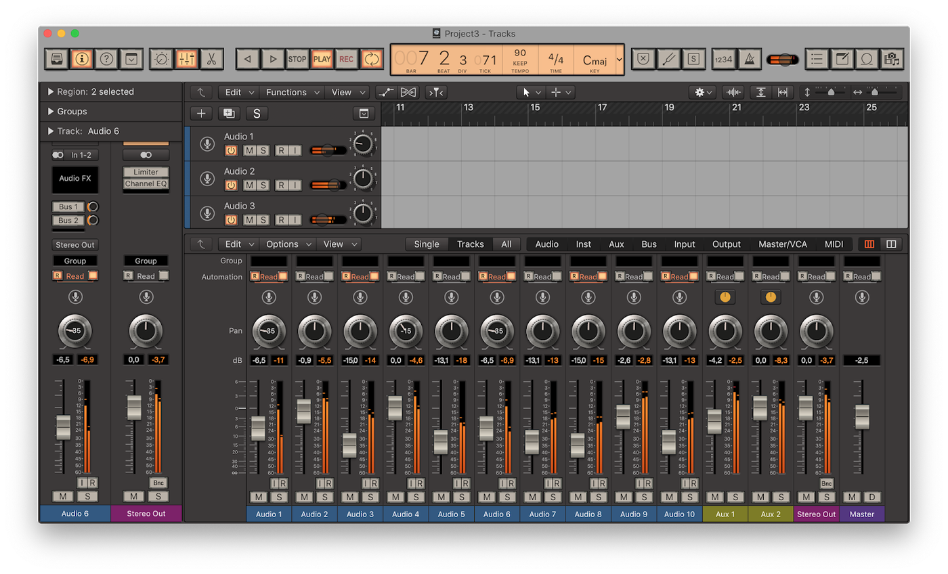Toggle the automation curve icon in tracks bar
This screenshot has height=574, width=948.
387,92
